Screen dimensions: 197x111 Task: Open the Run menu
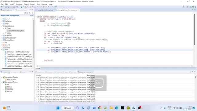coord(38,4)
